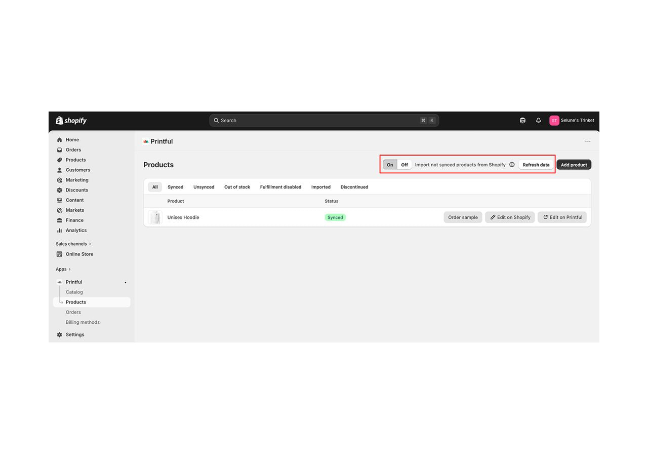Image resolution: width=648 pixels, height=454 pixels.
Task: Select the Imported tab
Action: [x=321, y=187]
